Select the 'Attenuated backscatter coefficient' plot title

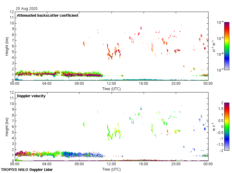(x=48, y=16)
